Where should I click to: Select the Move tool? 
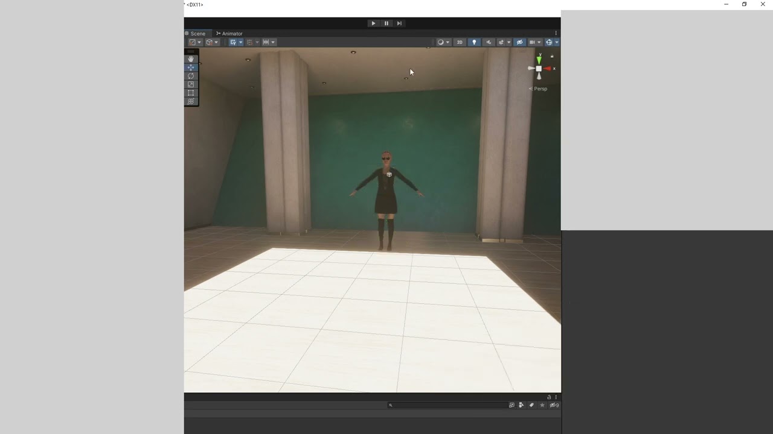(191, 68)
